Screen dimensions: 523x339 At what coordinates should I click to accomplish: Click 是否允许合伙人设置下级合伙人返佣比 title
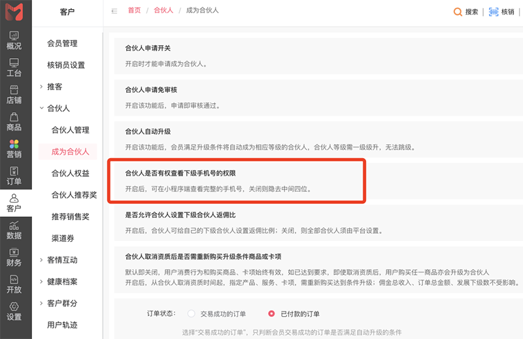click(x=180, y=215)
